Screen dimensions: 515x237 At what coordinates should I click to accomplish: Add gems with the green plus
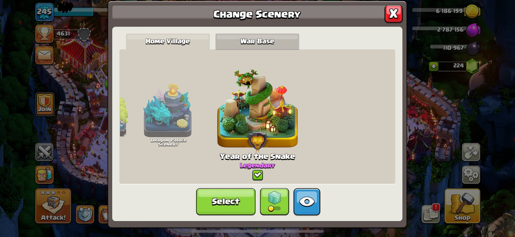click(434, 66)
